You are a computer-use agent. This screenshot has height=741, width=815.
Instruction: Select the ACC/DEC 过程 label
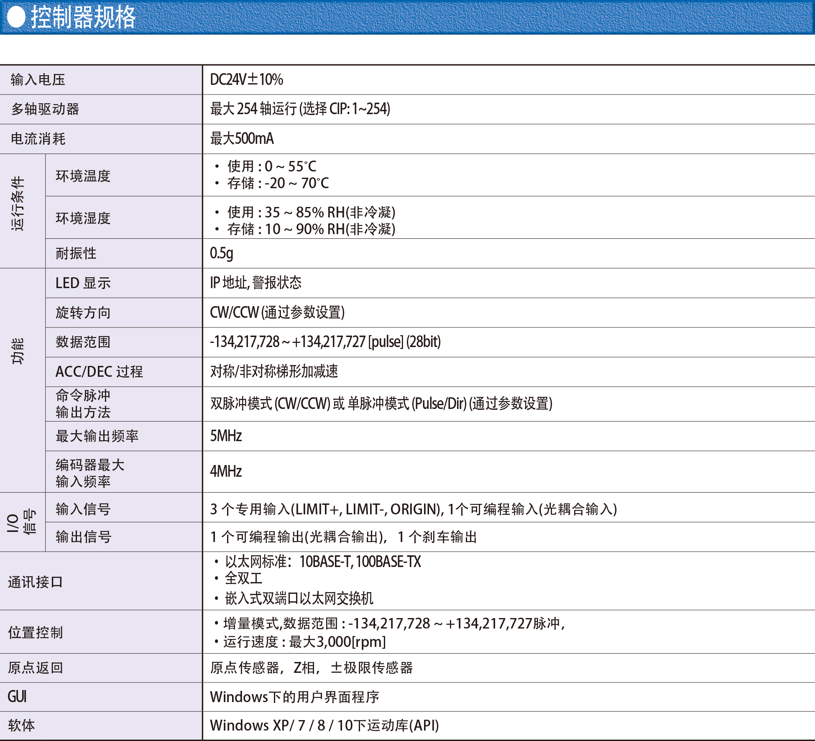coord(100,372)
